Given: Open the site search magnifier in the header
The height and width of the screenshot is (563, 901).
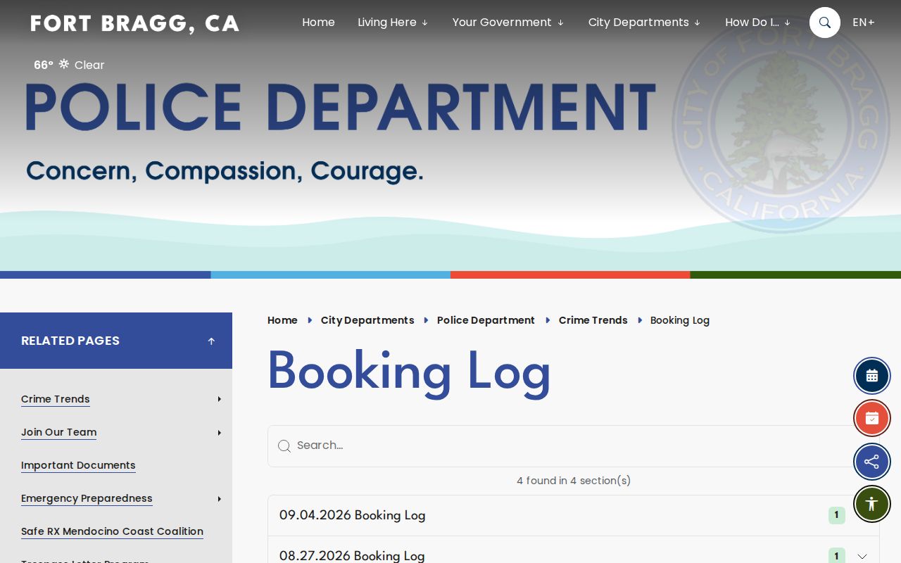Looking at the screenshot, I should pyautogui.click(x=825, y=23).
